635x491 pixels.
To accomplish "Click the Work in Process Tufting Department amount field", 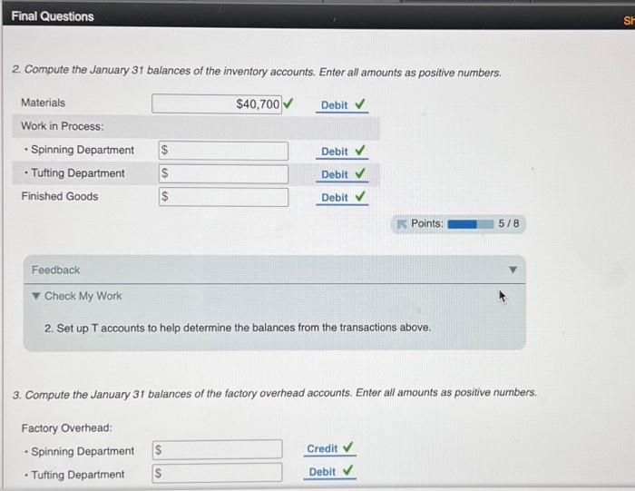I will pyautogui.click(x=223, y=173).
